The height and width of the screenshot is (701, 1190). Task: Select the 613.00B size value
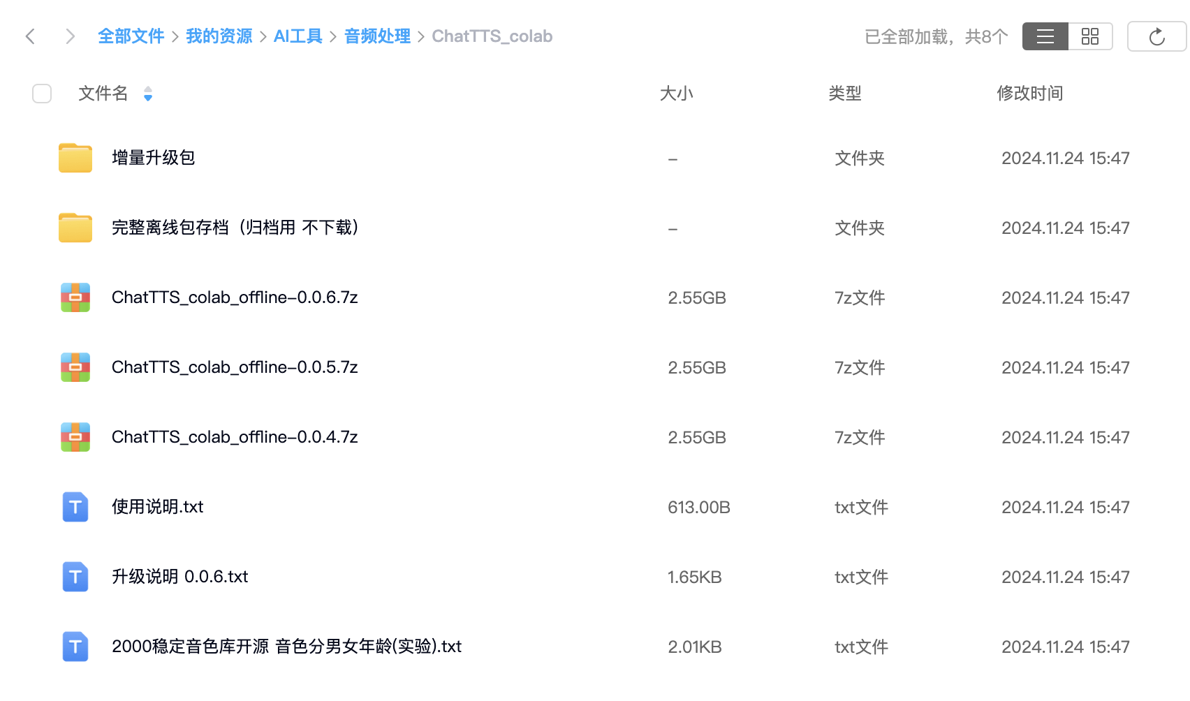[x=699, y=508]
